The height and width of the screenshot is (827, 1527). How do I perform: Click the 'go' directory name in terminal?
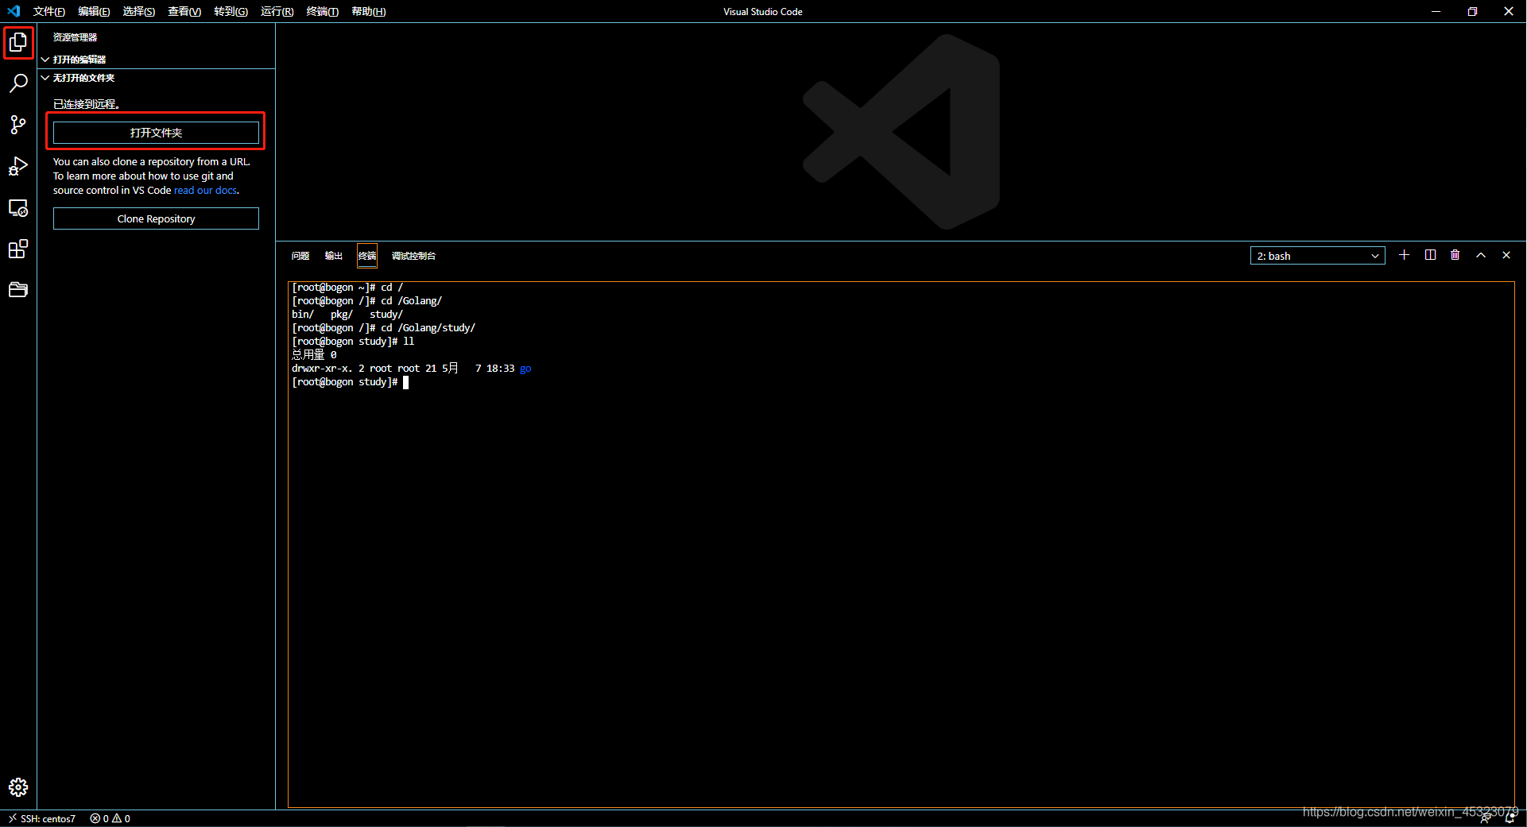[525, 369]
